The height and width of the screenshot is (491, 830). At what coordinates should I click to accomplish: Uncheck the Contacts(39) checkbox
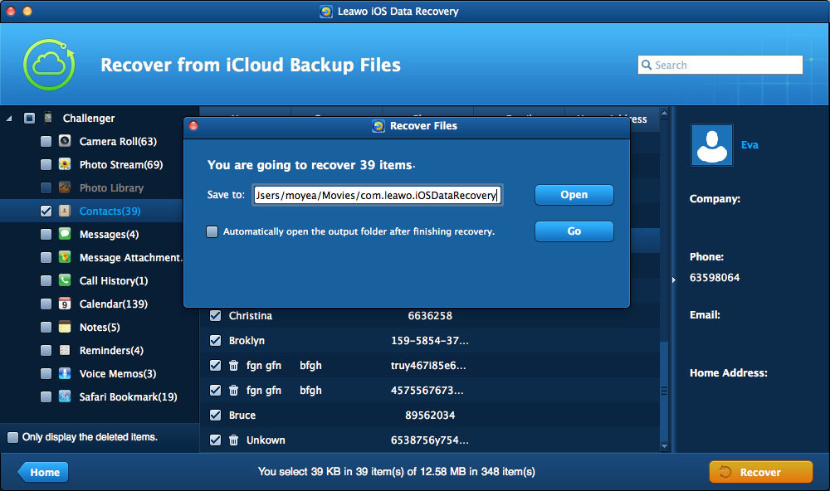pos(46,211)
